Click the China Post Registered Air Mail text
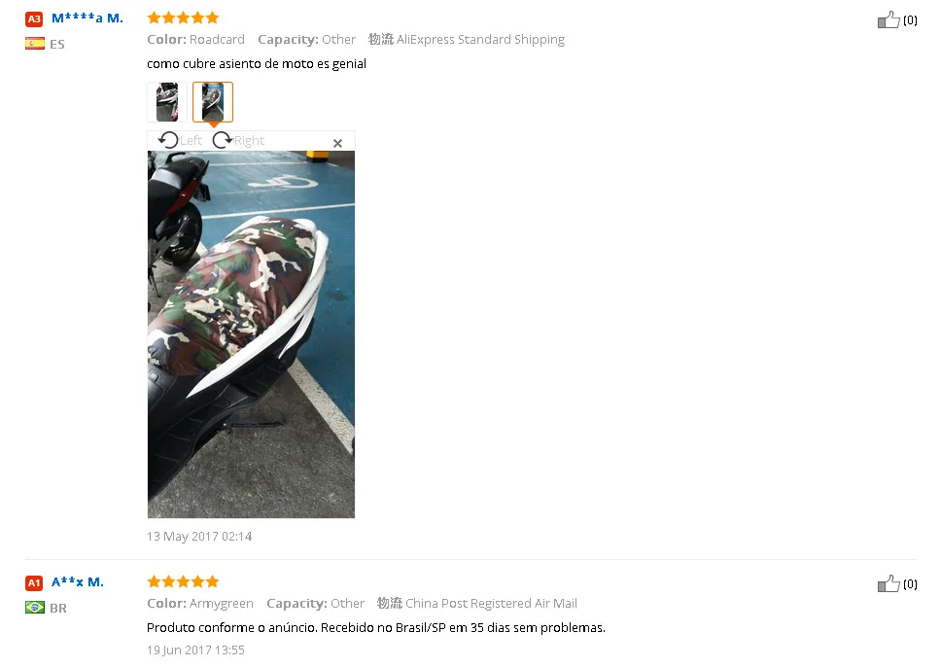Image resolution: width=941 pixels, height=667 pixels. click(x=491, y=604)
